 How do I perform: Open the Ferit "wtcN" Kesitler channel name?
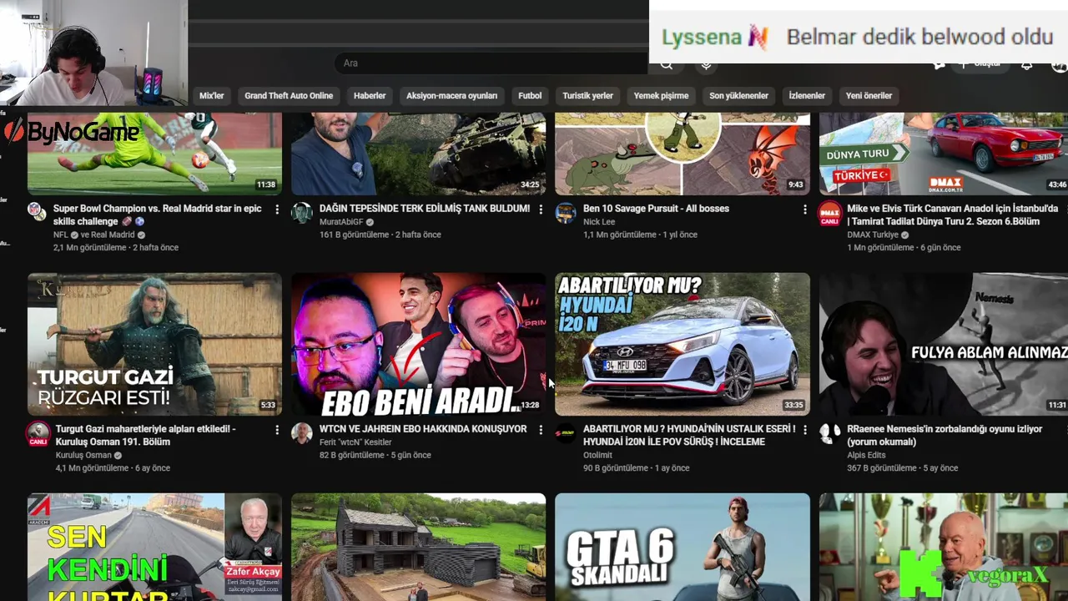(355, 442)
